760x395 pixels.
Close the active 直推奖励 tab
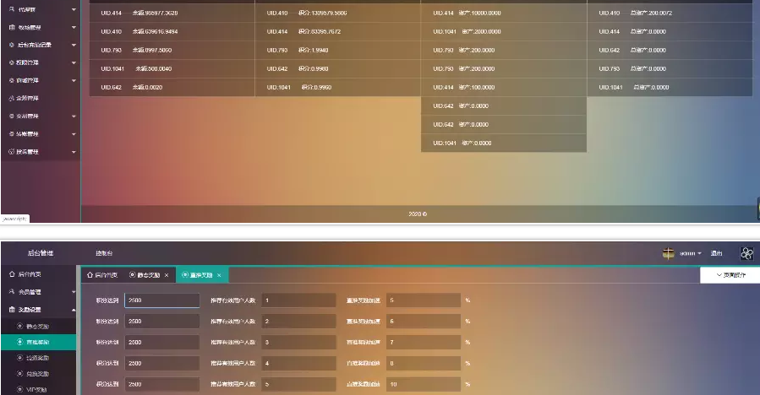pyautogui.click(x=219, y=275)
